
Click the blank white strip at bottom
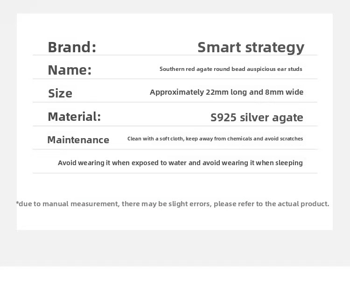[x=175, y=283]
